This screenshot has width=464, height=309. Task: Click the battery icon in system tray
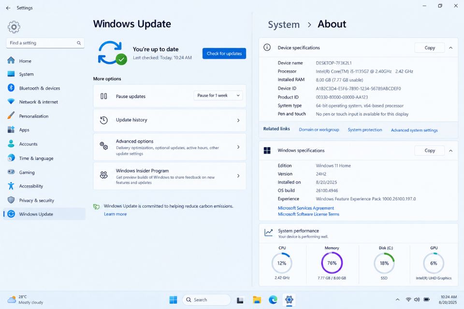click(426, 299)
